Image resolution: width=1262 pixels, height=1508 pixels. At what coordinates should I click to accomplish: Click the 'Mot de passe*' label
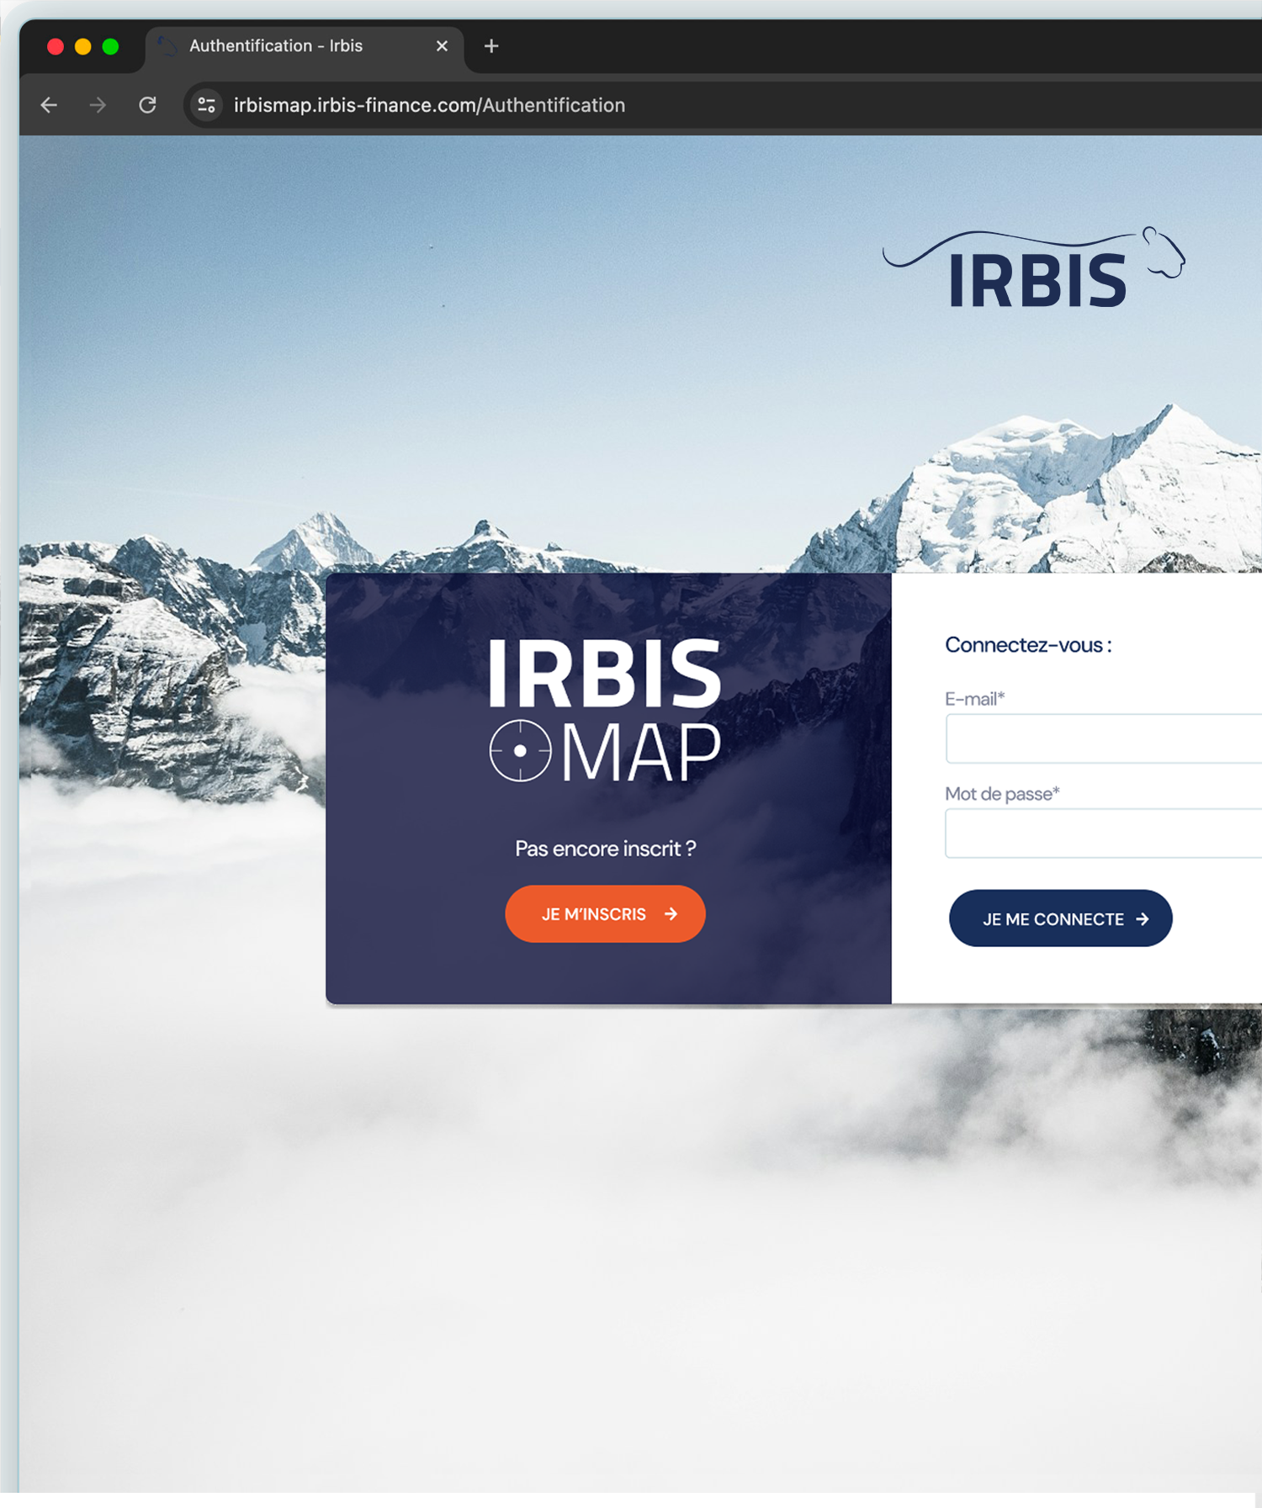click(x=1002, y=794)
